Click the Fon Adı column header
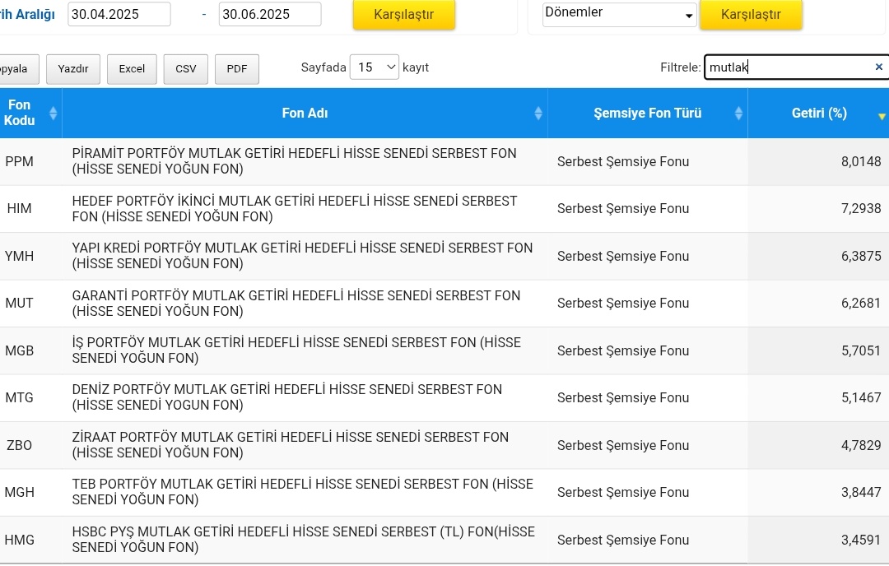The width and height of the screenshot is (889, 566). pos(305,113)
